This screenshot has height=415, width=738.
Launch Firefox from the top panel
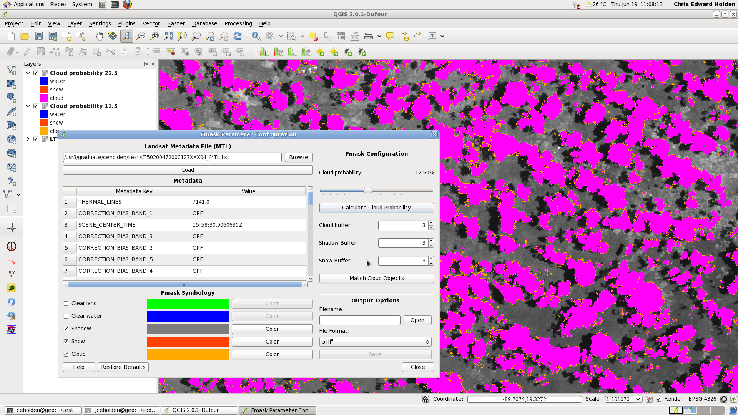point(127,4)
